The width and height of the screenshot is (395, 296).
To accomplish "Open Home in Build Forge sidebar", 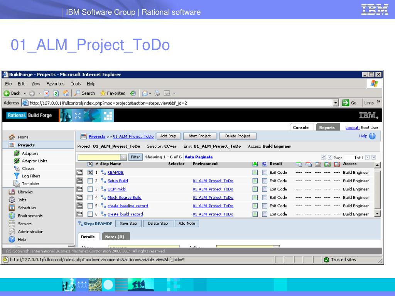I will (23, 137).
